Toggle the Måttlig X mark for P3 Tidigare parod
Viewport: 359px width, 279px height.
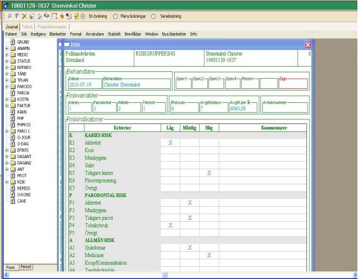coord(190,217)
